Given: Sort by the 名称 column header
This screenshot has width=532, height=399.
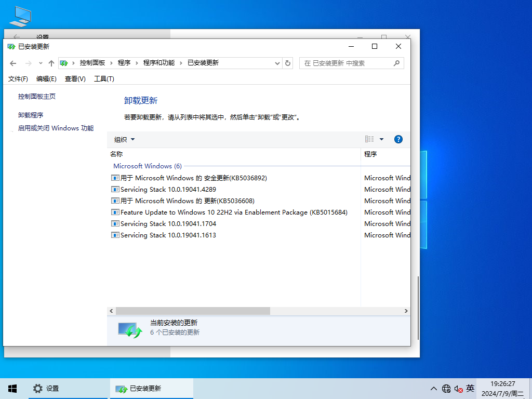Looking at the screenshot, I should (x=115, y=154).
